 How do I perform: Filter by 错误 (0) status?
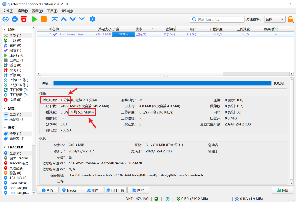(17, 100)
